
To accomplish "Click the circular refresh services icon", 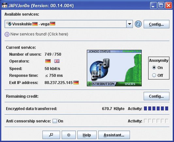I will click(138, 24).
